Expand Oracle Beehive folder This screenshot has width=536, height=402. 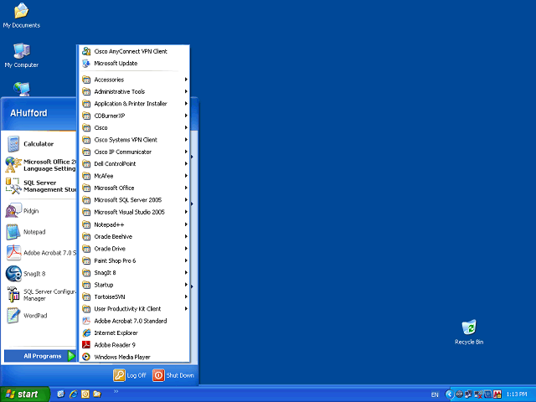click(134, 236)
